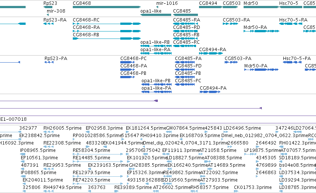Viewport: 316px width, 193px height.
Task: Select the CK01753.3prime EST label
Action: 253,187
